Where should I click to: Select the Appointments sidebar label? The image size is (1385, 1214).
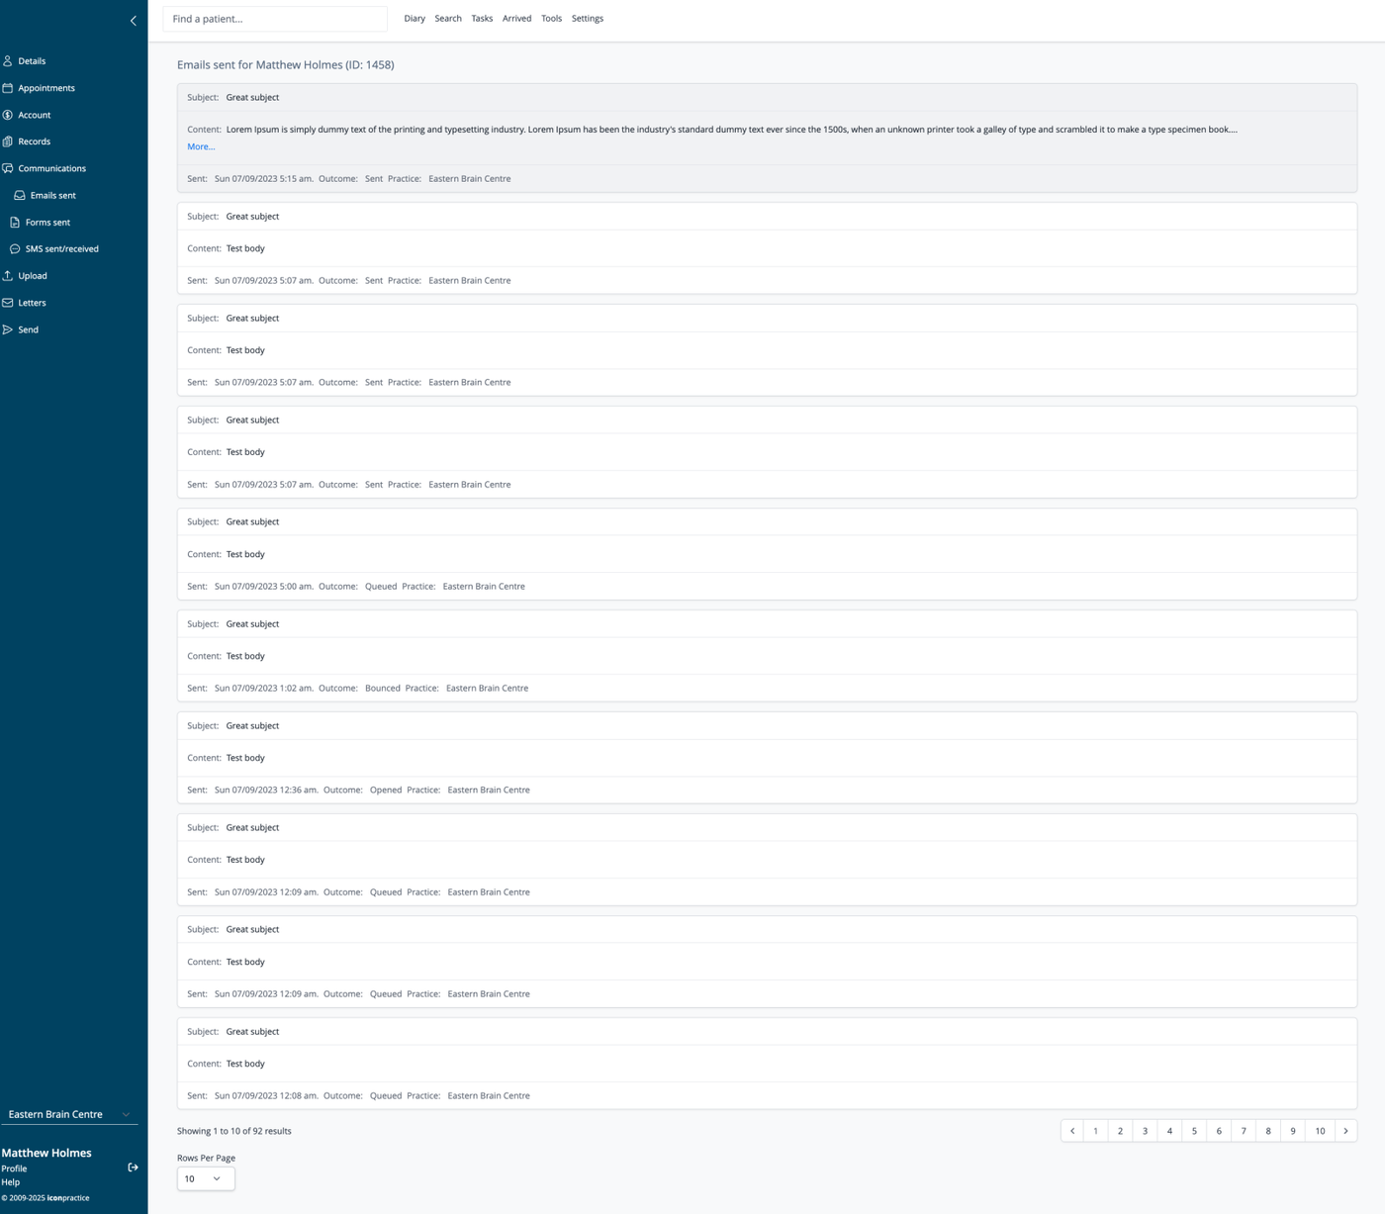46,88
